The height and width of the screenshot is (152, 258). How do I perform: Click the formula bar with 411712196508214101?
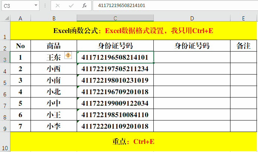[x=175, y=6]
